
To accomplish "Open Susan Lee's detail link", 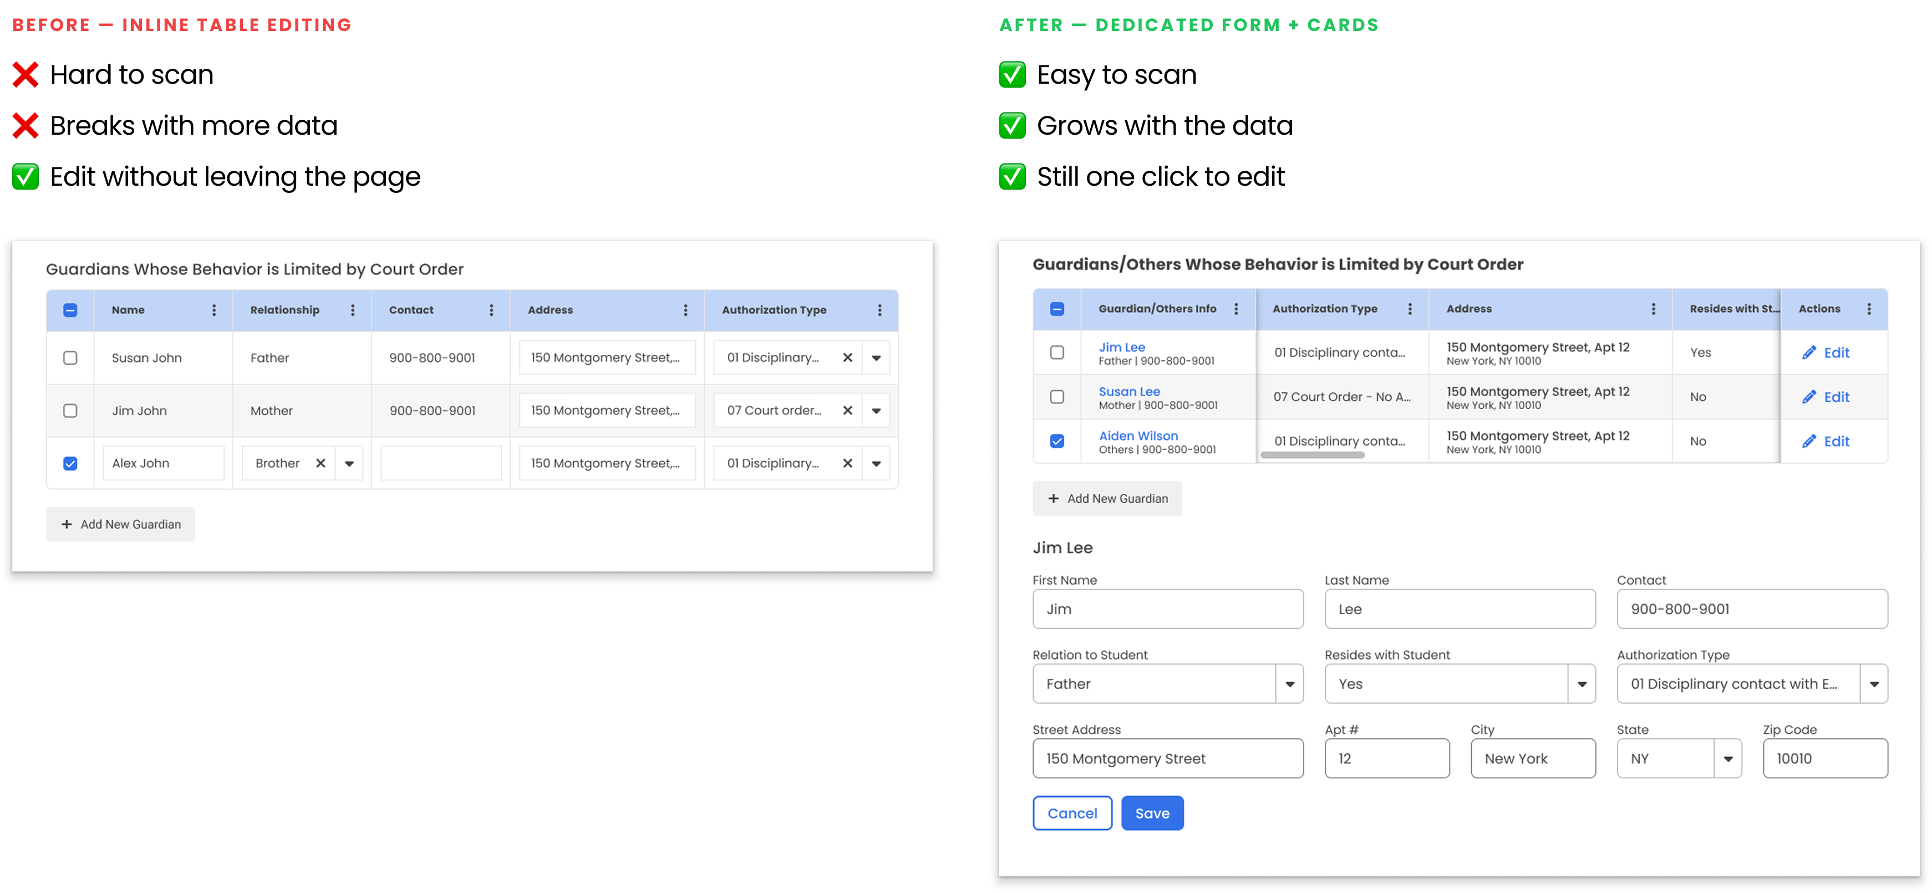I will pos(1128,391).
